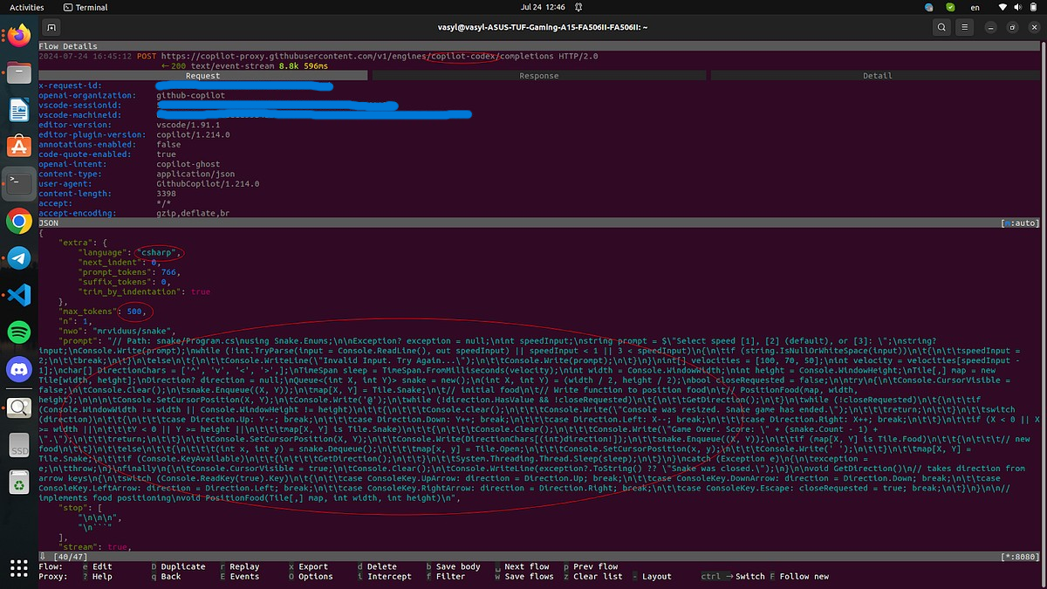Switch to the Detail tab
1047x589 pixels.
coord(877,76)
